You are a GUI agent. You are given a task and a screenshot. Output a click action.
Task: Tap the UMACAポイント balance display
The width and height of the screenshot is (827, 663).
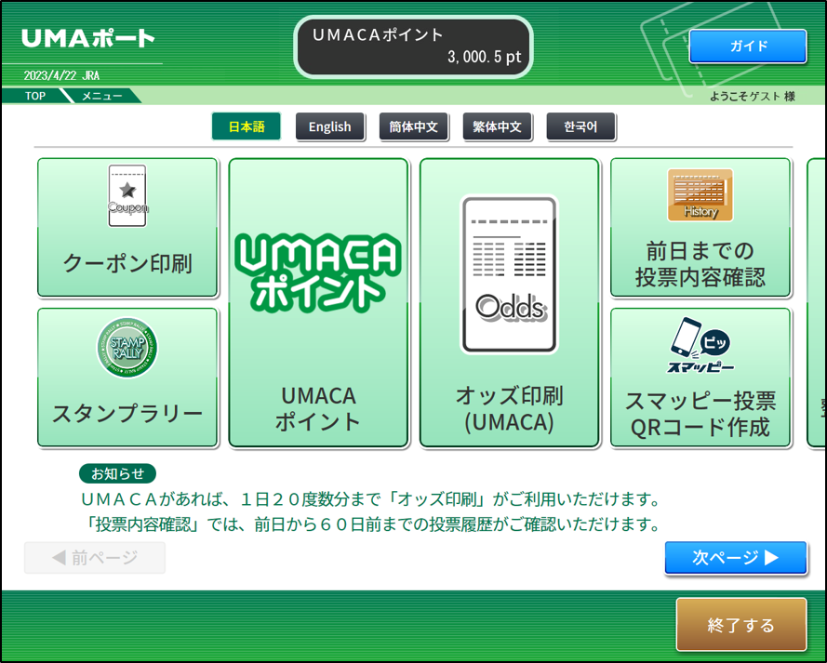point(414,46)
